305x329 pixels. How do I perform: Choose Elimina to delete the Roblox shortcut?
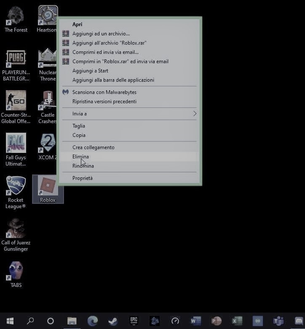point(129,157)
